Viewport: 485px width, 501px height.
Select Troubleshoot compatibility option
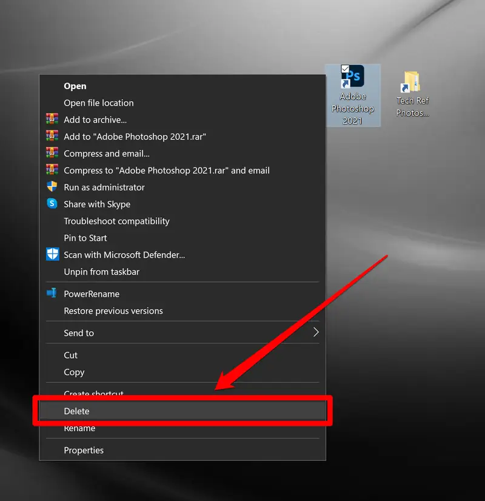(116, 221)
